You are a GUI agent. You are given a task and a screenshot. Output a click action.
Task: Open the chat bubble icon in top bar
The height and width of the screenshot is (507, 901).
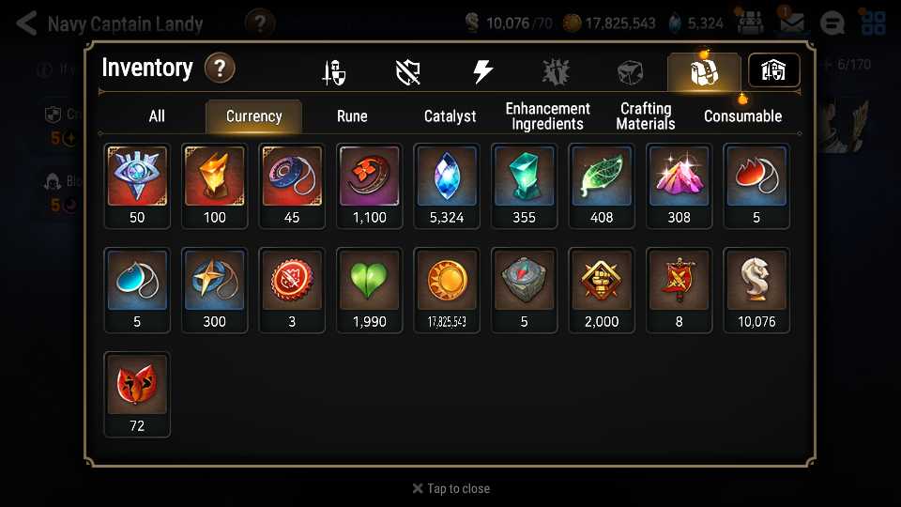pyautogui.click(x=832, y=23)
